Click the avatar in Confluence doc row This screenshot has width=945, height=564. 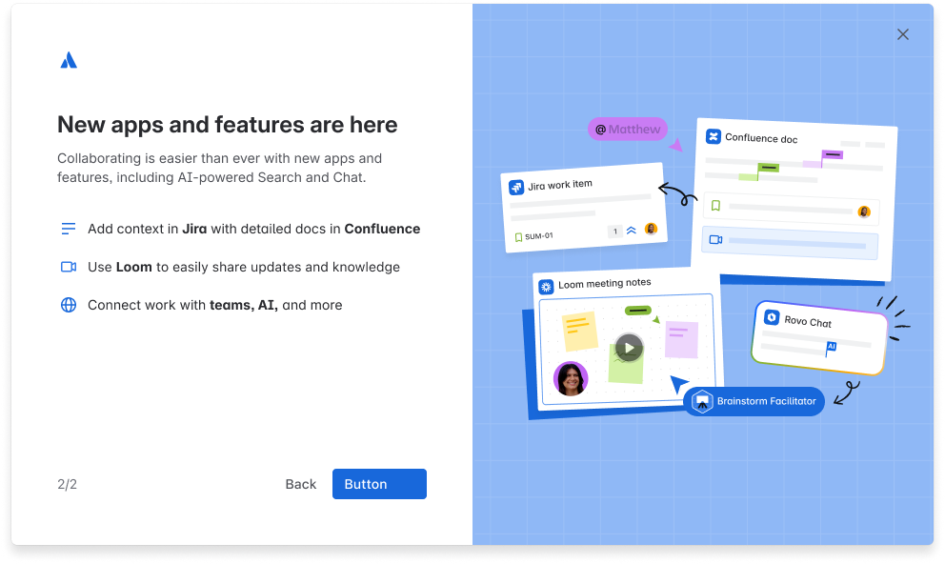(x=864, y=211)
